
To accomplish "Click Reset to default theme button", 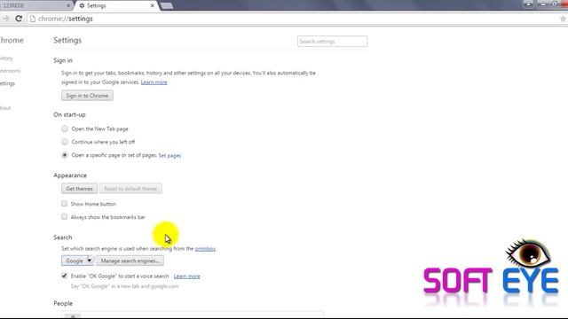I will click(x=130, y=189).
